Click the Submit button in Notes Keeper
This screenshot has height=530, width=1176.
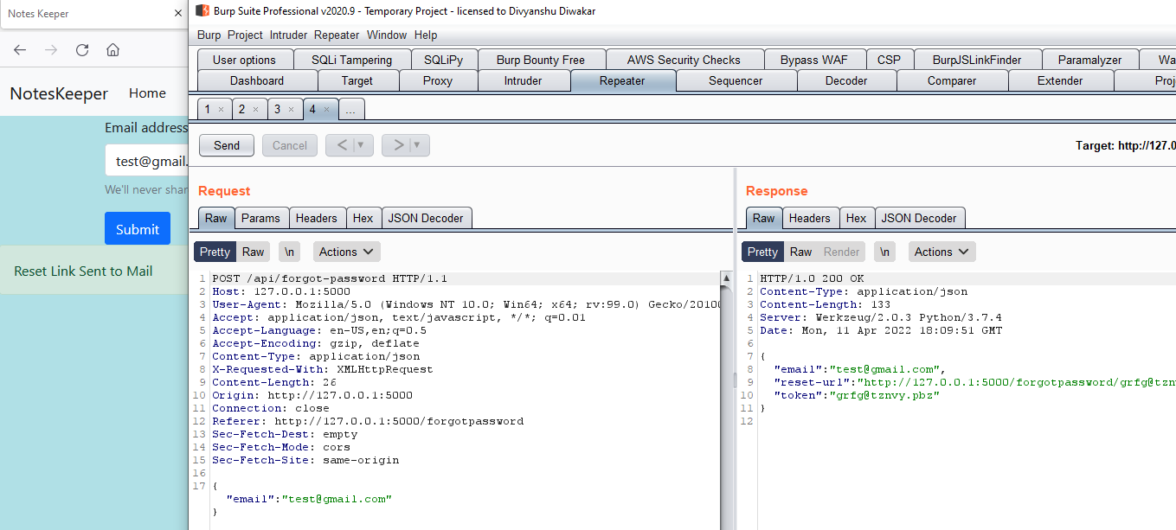pyautogui.click(x=138, y=229)
